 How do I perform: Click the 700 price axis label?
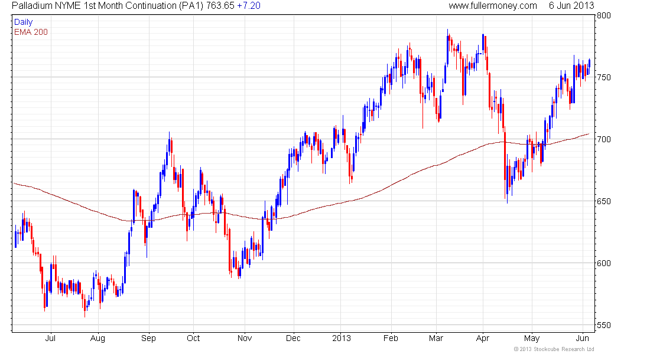603,139
